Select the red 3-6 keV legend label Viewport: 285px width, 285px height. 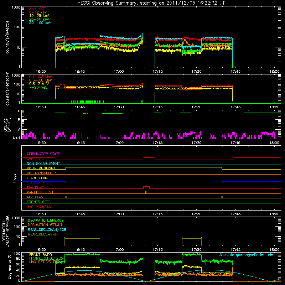point(37,9)
